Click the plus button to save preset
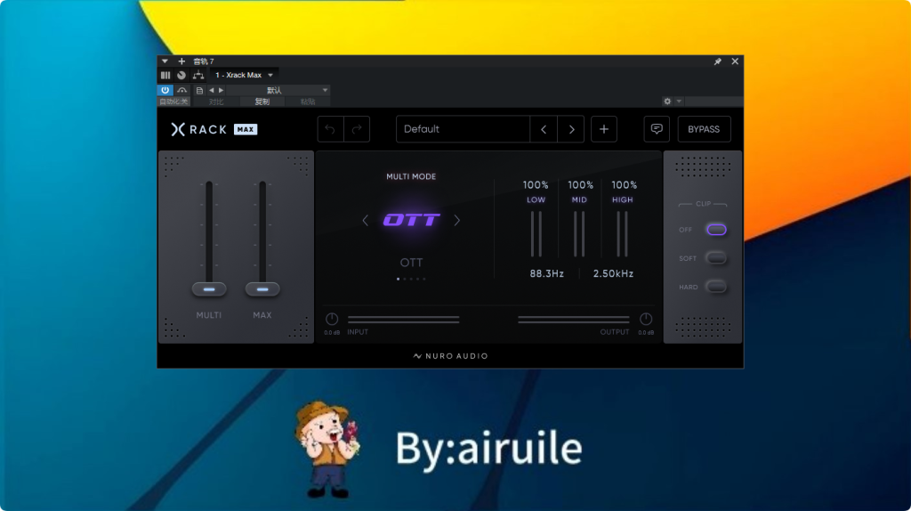The image size is (911, 511). tap(604, 129)
